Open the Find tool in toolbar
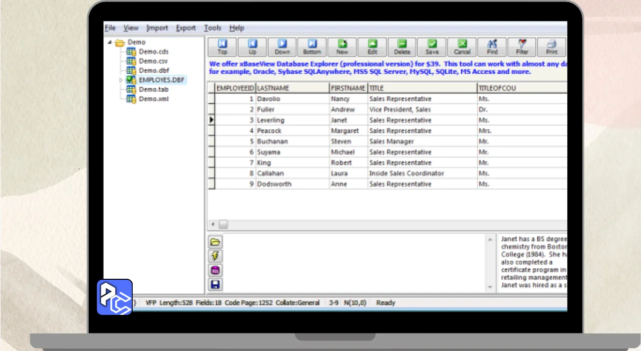The image size is (641, 351). 492,47
